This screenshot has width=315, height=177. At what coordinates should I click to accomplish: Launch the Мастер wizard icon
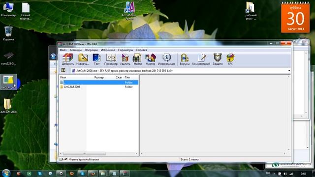150,59
